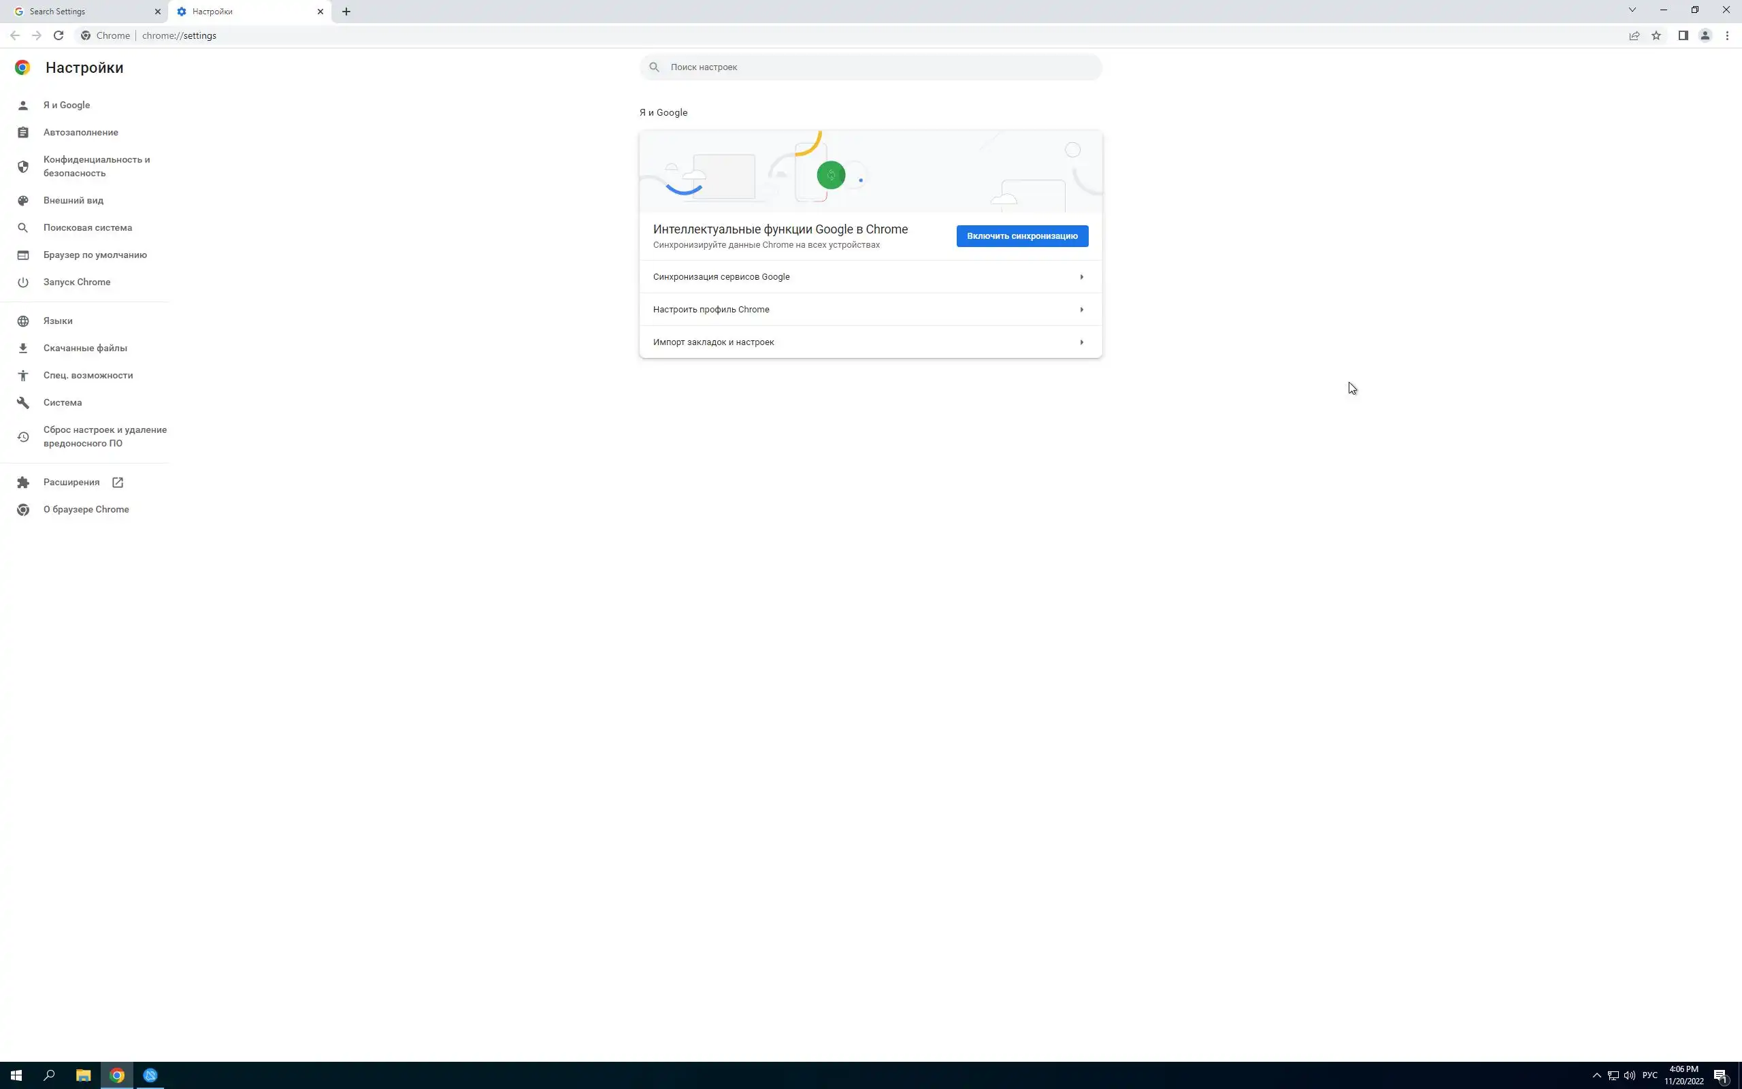Select Внешний вид in the sidebar

[x=73, y=200]
